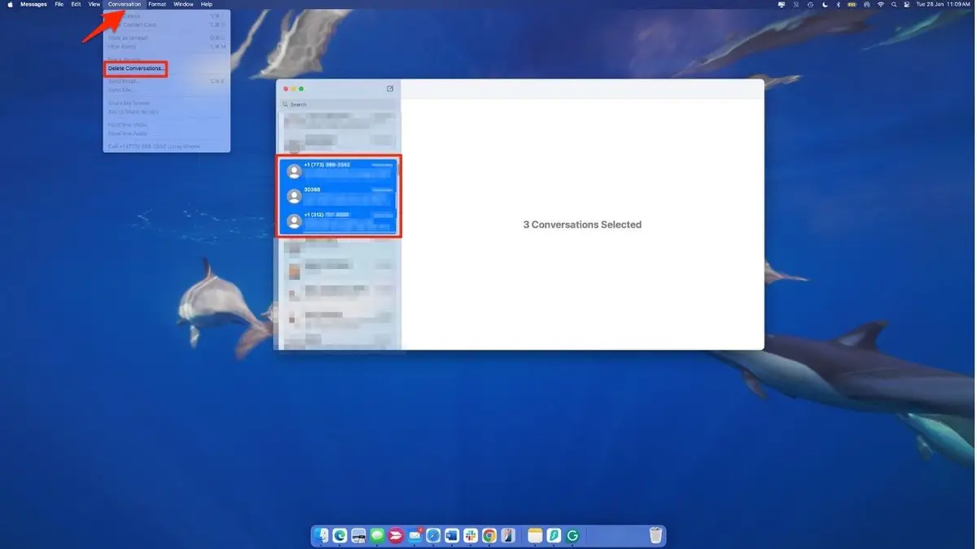Select conversation starting +1 (312)

tap(338, 220)
